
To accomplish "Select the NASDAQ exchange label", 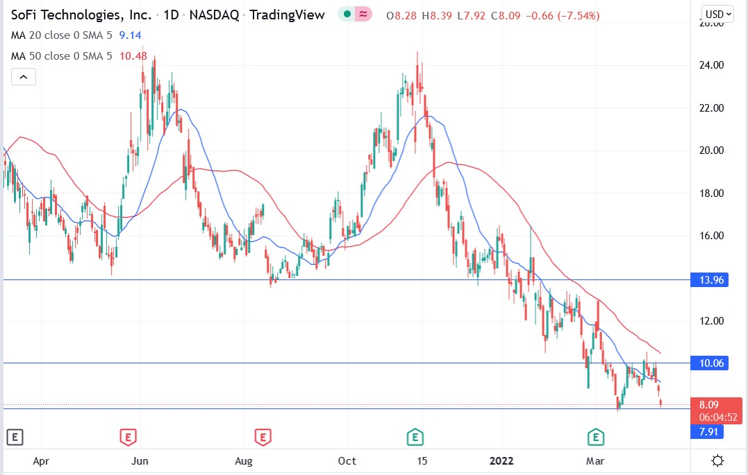I will pos(216,14).
